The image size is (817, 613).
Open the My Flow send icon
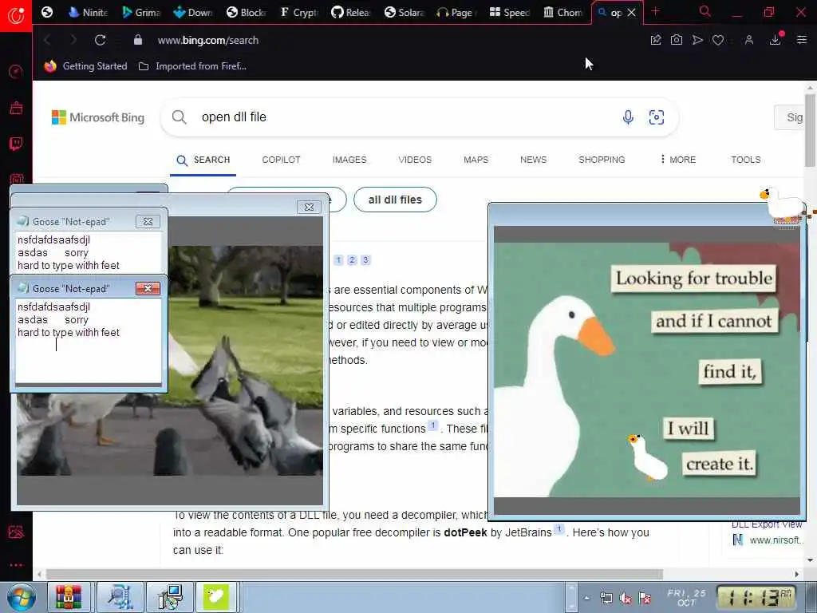[697, 40]
